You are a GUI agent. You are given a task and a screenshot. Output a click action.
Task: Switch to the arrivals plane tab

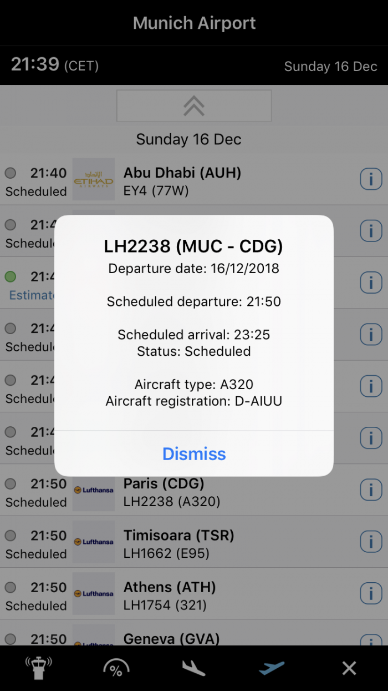(194, 668)
